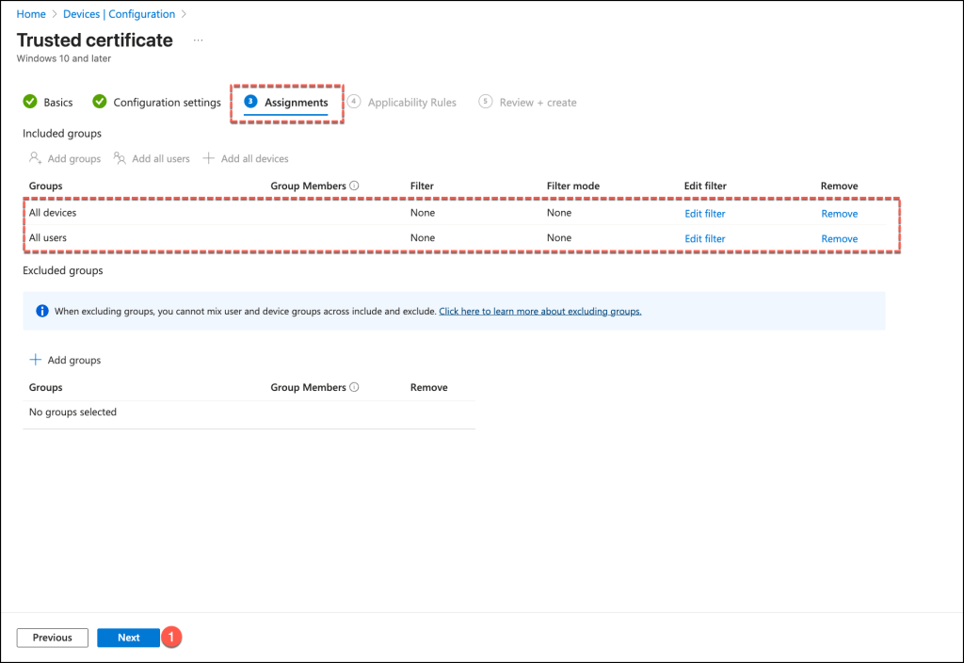Remove the All users group
Screen dimensions: 964x663
(839, 239)
